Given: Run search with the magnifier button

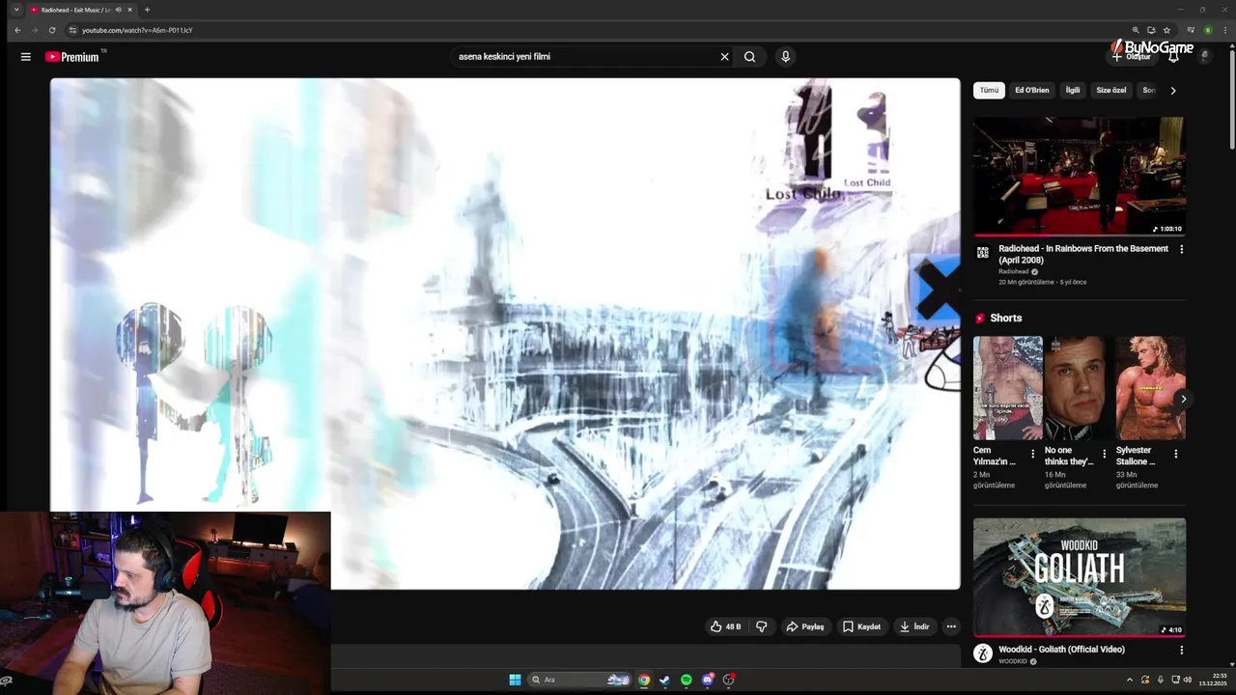Looking at the screenshot, I should pos(749,57).
